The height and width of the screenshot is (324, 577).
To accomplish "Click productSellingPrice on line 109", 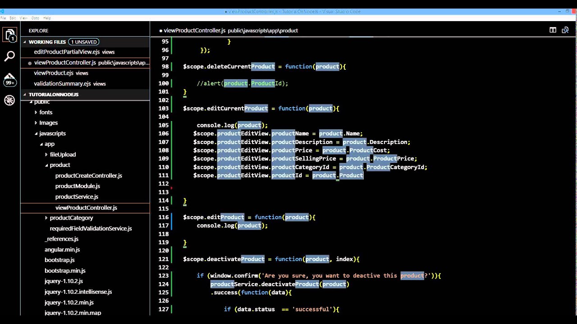I will click(x=303, y=159).
